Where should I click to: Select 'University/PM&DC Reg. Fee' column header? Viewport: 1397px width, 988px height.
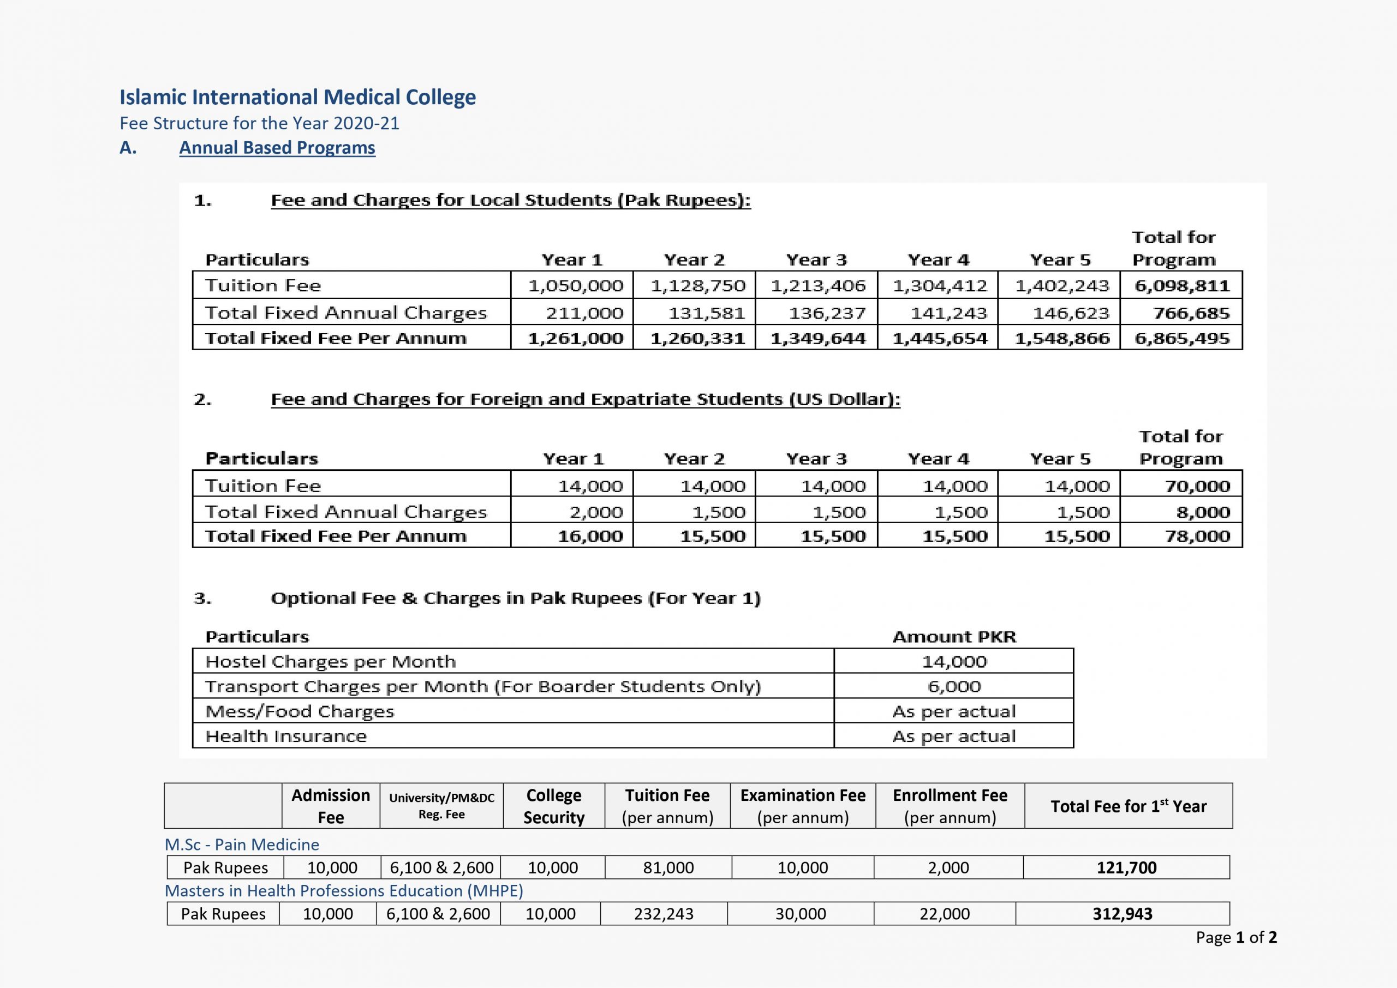point(441,806)
